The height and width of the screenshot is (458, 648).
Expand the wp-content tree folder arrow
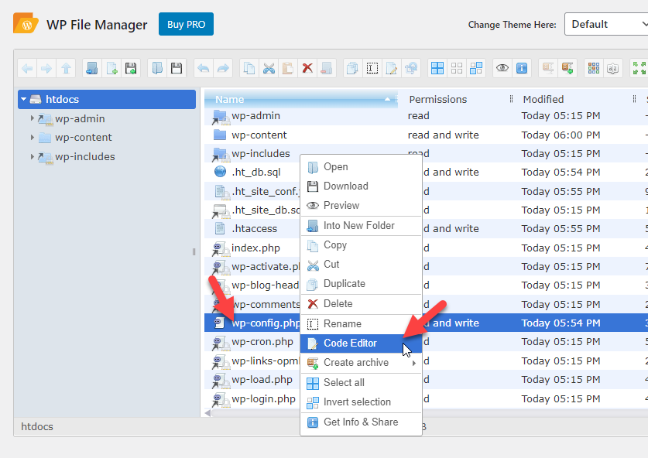click(33, 137)
